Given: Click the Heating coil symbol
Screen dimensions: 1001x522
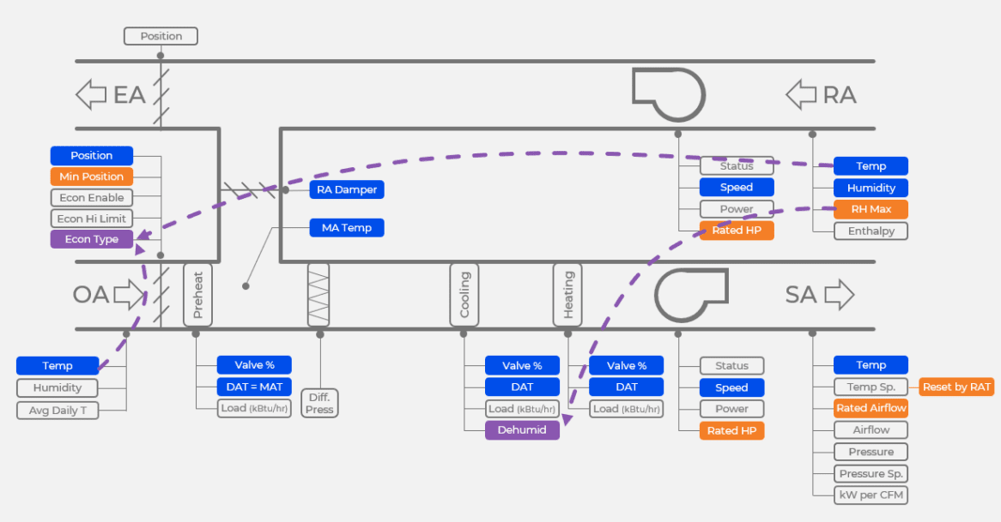Looking at the screenshot, I should pos(567,295).
